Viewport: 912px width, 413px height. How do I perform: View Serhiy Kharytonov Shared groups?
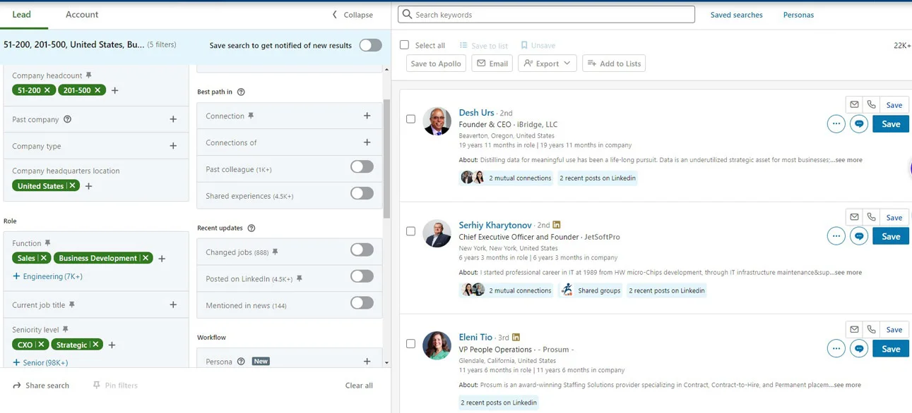[x=591, y=290]
